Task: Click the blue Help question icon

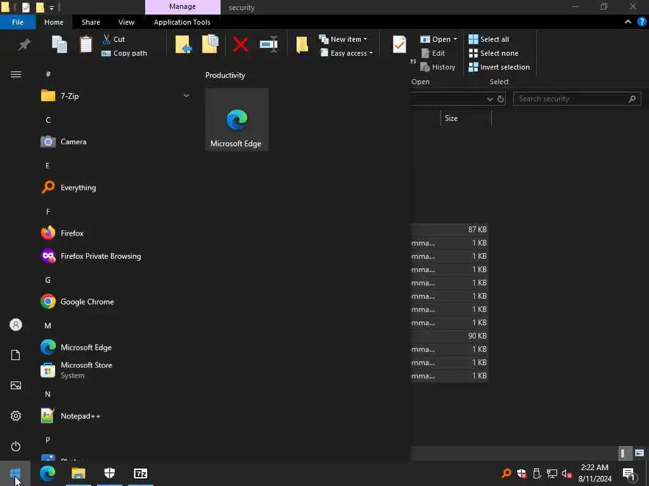Action: pos(641,22)
